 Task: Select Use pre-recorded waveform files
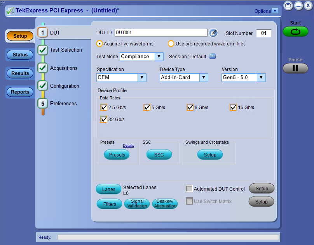pos(171,44)
